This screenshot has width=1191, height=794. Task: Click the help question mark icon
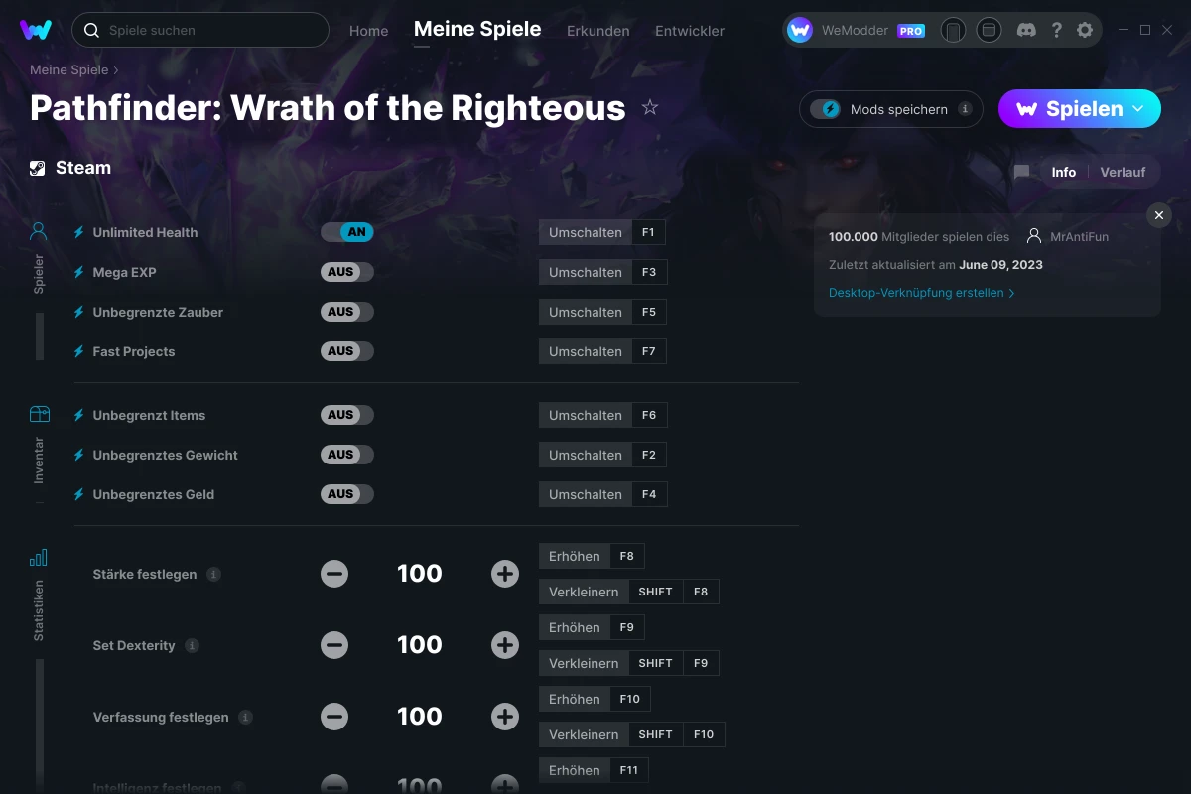1056,30
